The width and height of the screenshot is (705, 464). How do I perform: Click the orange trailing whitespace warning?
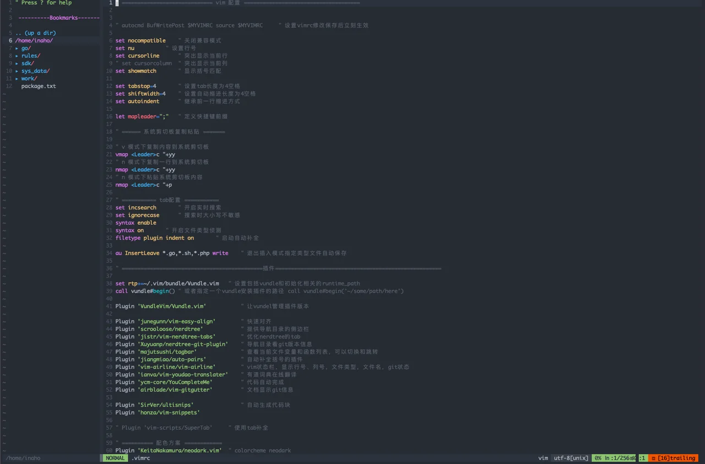click(x=674, y=458)
